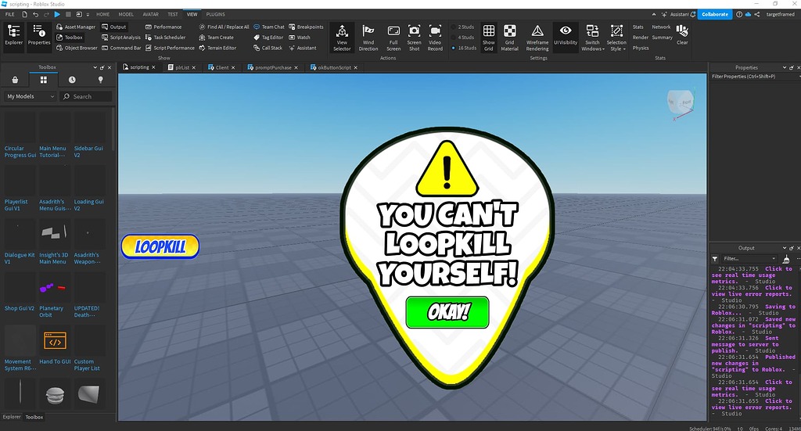Screen dimensions: 801x431
Task: Open the Asset Manager window
Action: click(x=76, y=27)
